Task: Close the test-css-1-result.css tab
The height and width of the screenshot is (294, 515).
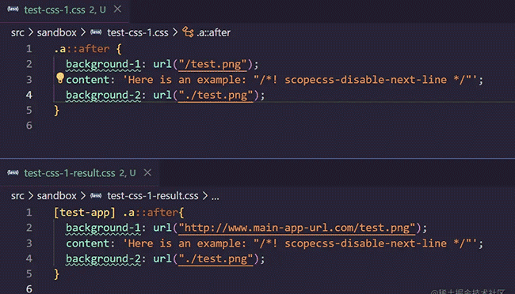Action: [147, 172]
